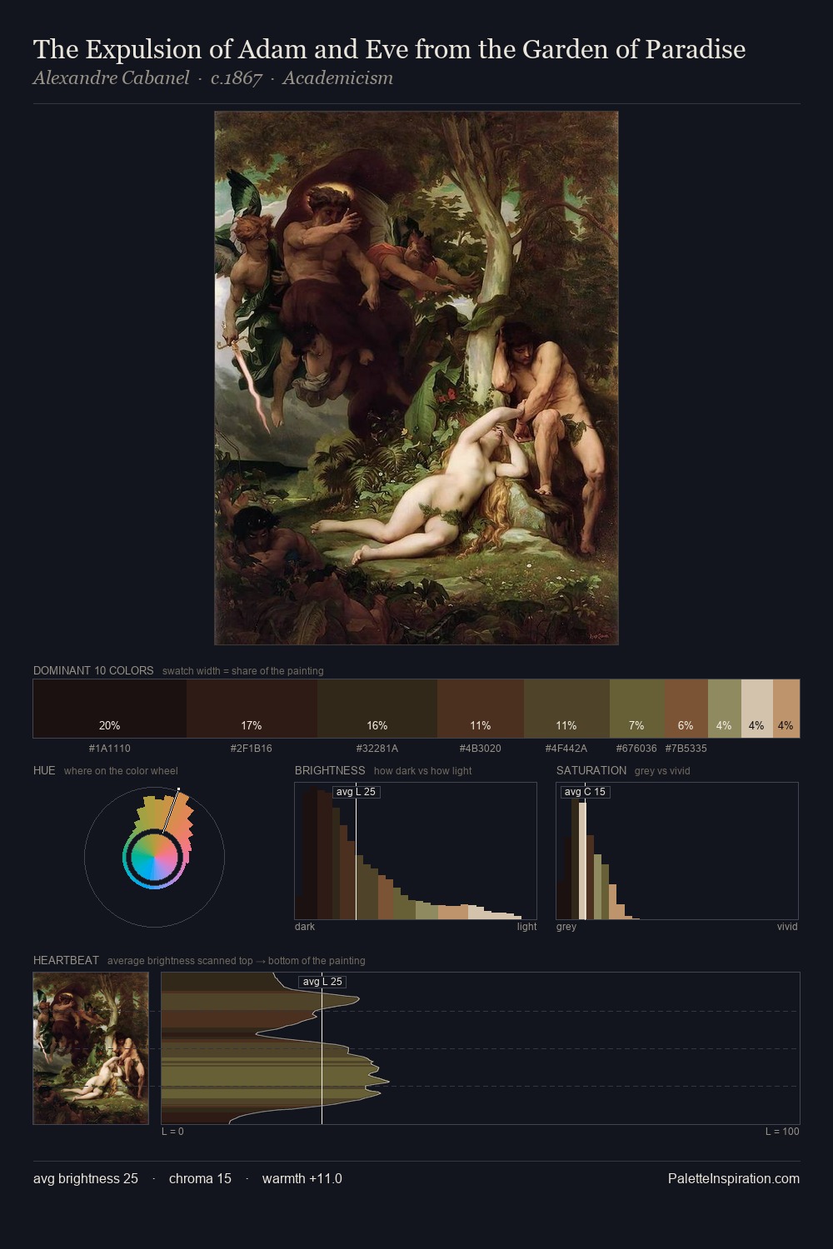Image resolution: width=833 pixels, height=1249 pixels.
Task: Click the 'light' axis label
Action: (x=526, y=927)
